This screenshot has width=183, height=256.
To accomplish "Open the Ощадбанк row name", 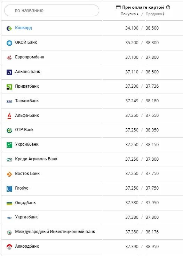I will (x=25, y=203).
